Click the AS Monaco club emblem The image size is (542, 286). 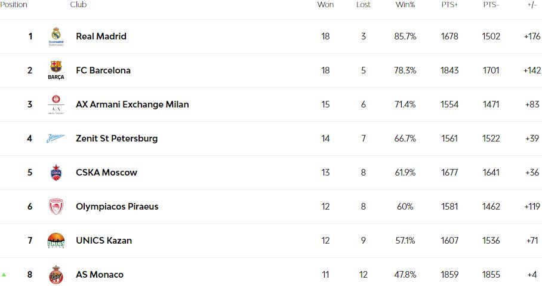[56, 275]
